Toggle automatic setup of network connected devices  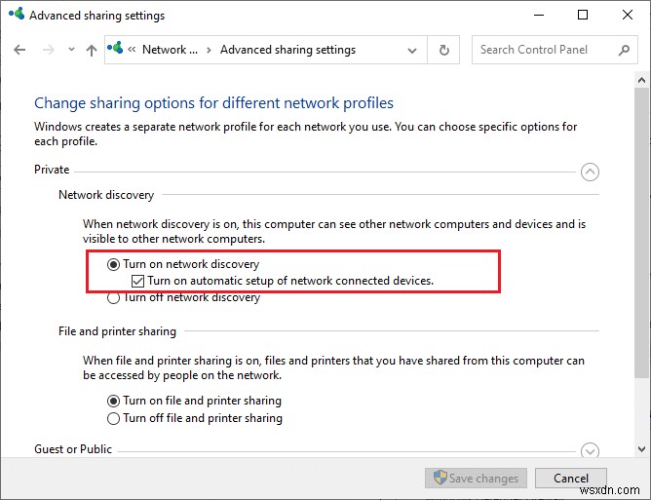point(138,281)
